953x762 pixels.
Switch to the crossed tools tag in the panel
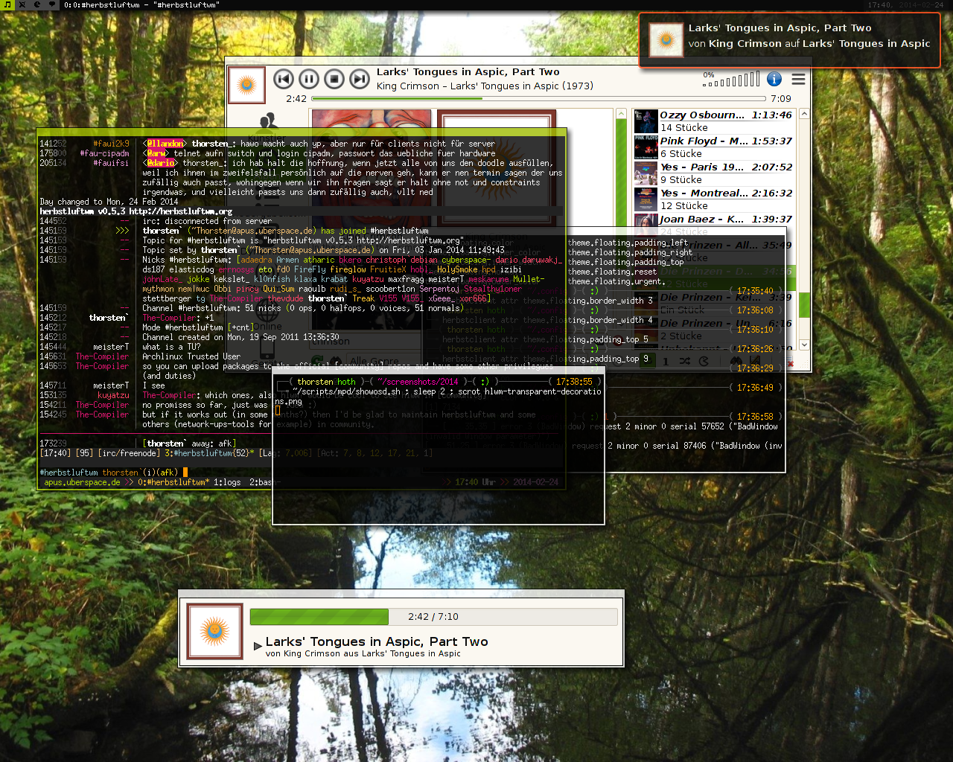(x=22, y=4)
